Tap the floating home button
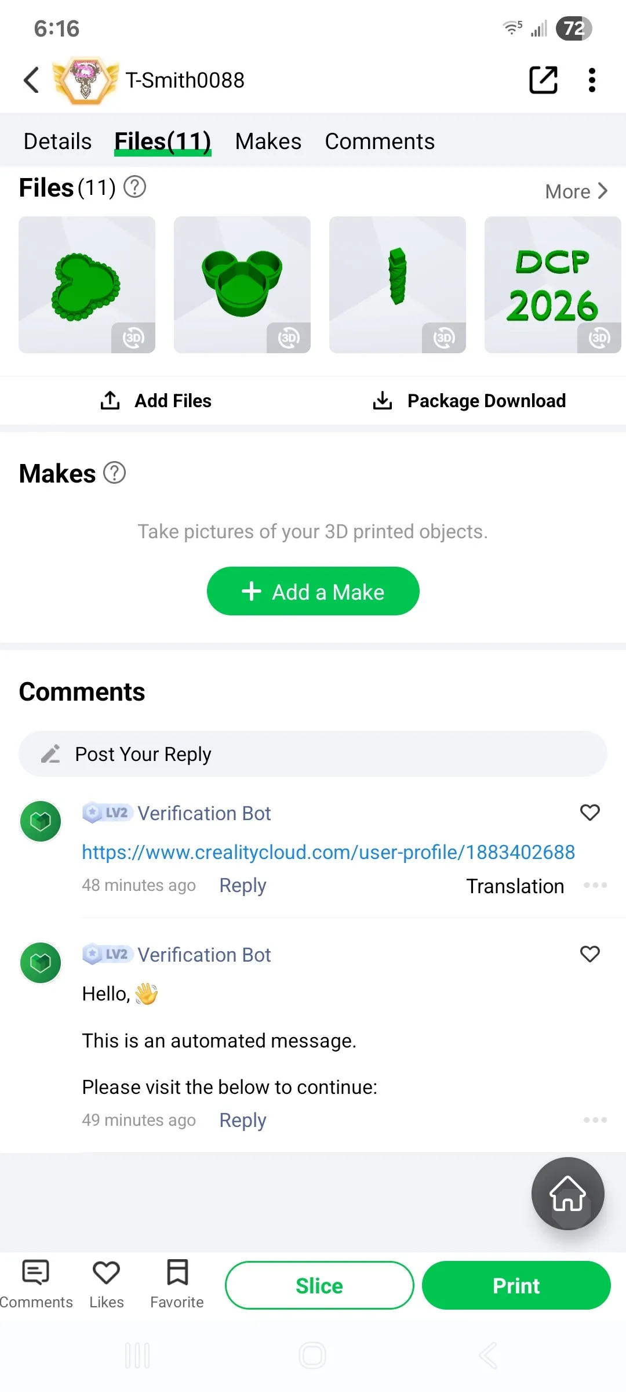The height and width of the screenshot is (1392, 626). (x=568, y=1194)
